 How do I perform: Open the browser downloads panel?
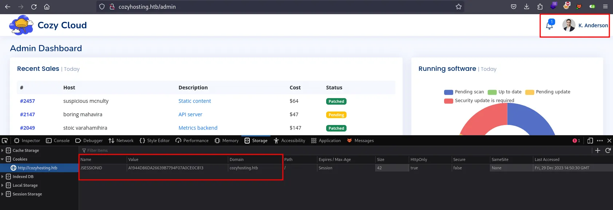click(x=527, y=7)
